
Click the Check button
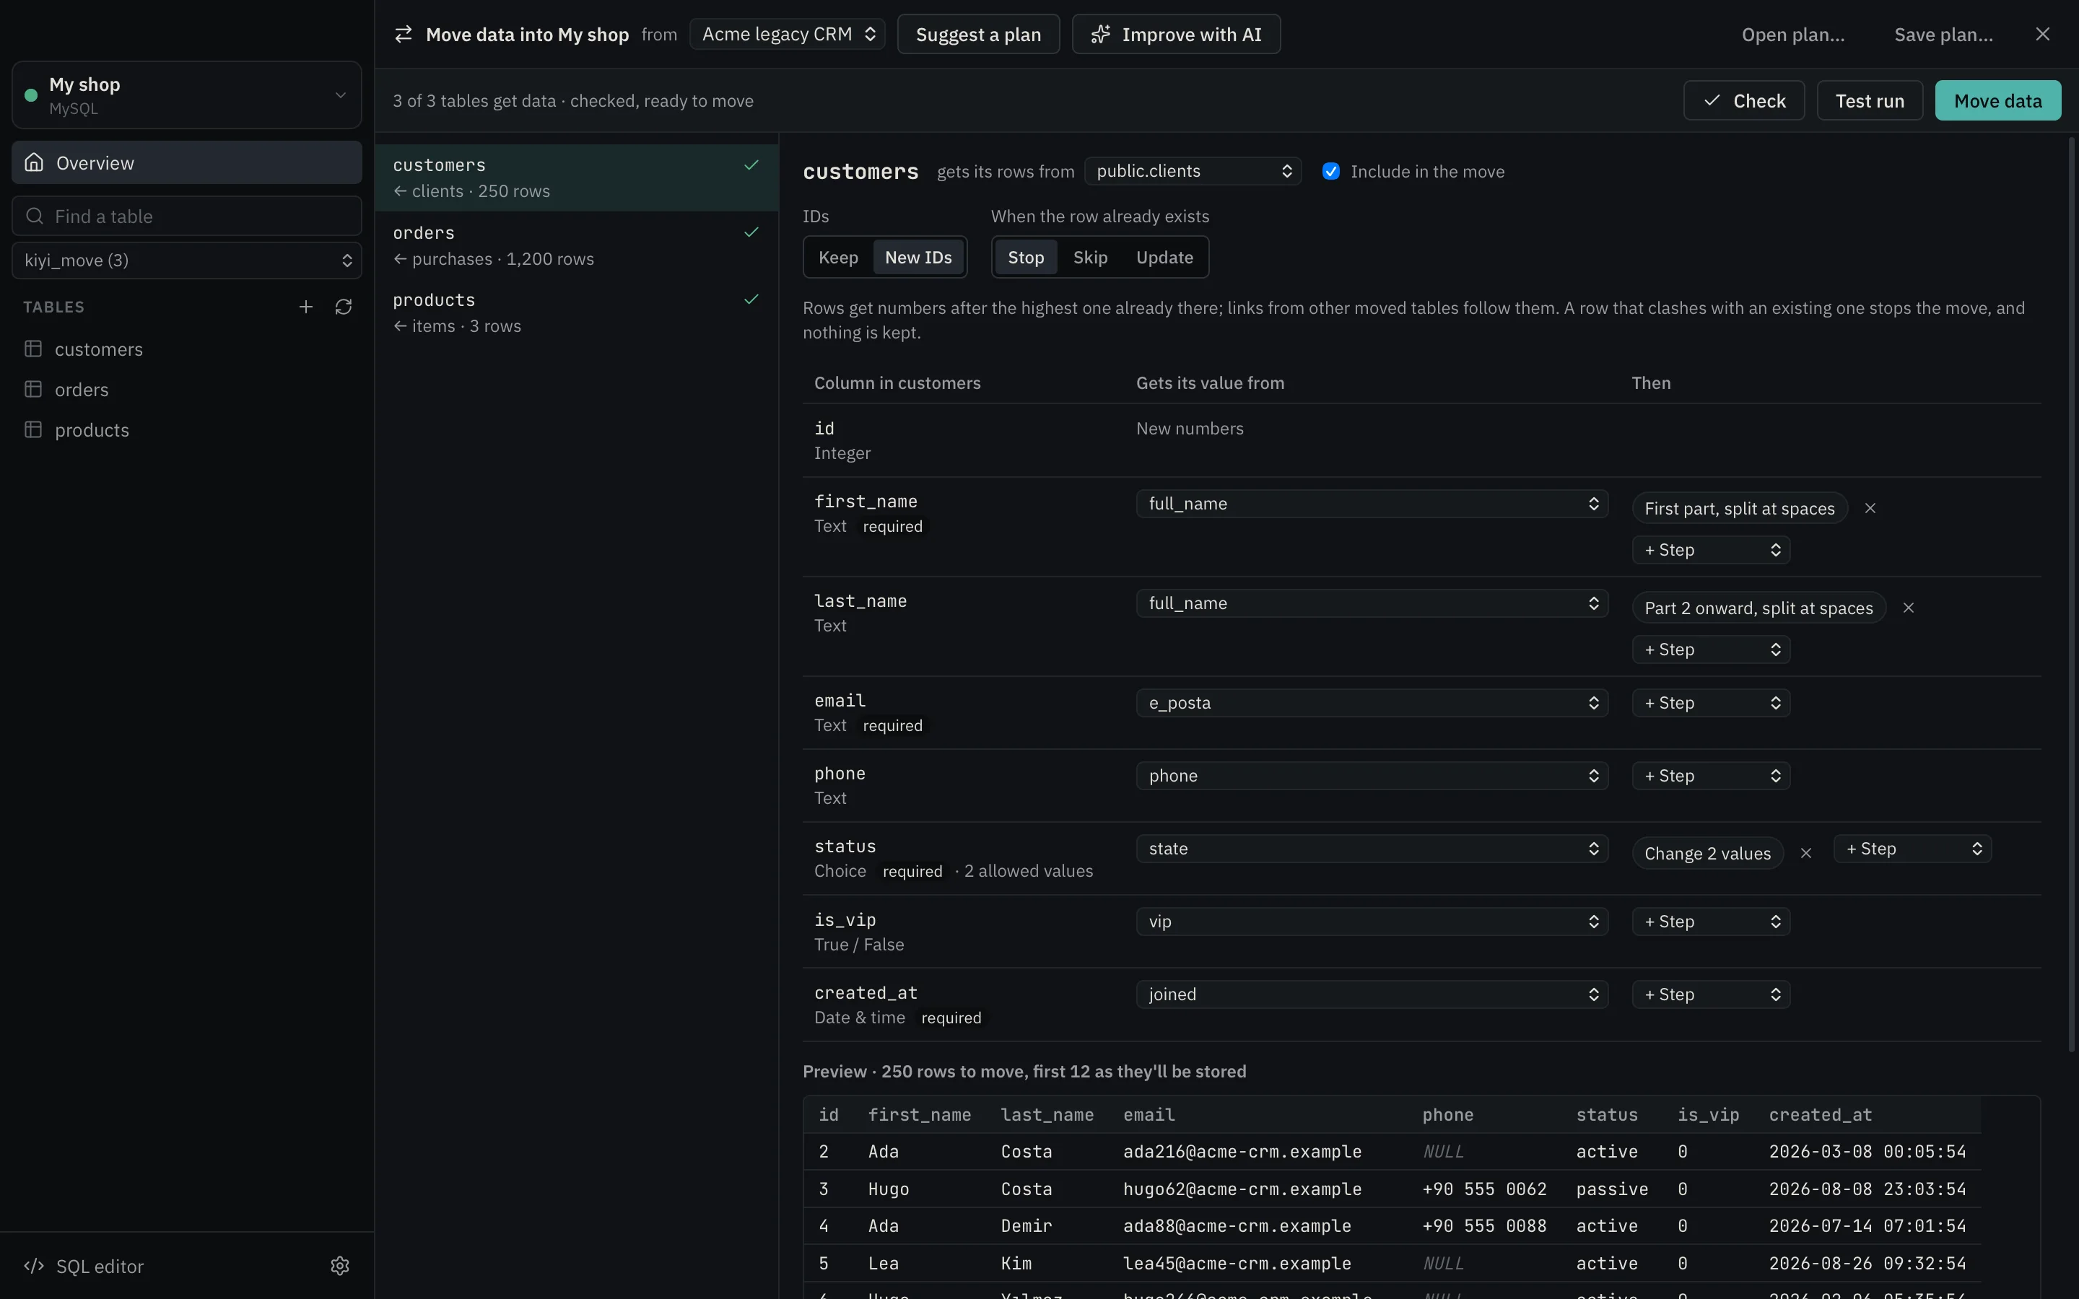[x=1743, y=100]
